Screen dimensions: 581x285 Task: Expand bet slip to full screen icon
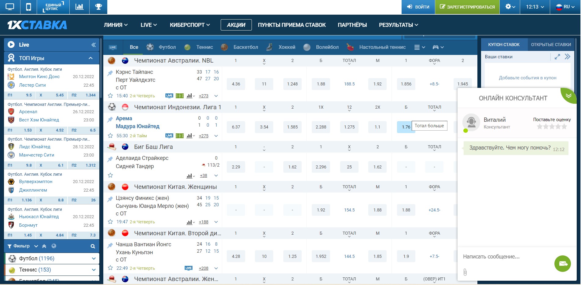coord(557,57)
